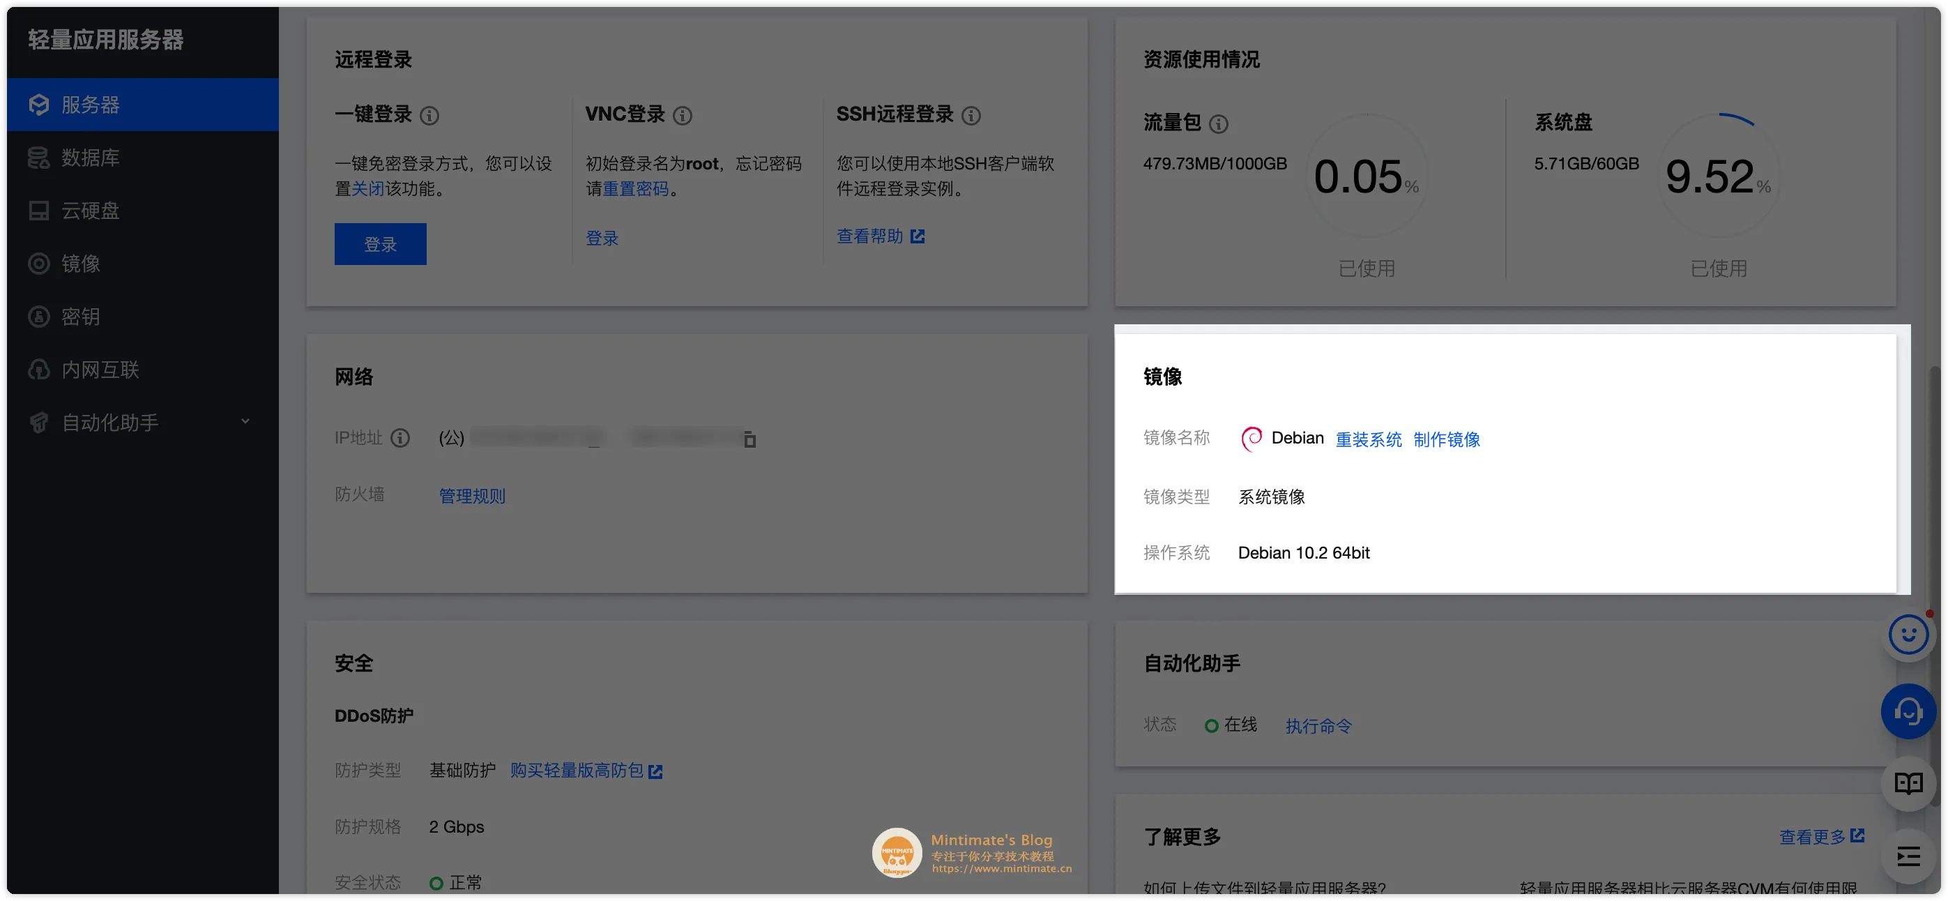The image size is (1948, 901).
Task: Open 查看更多 link in 了解更多
Action: [1812, 836]
